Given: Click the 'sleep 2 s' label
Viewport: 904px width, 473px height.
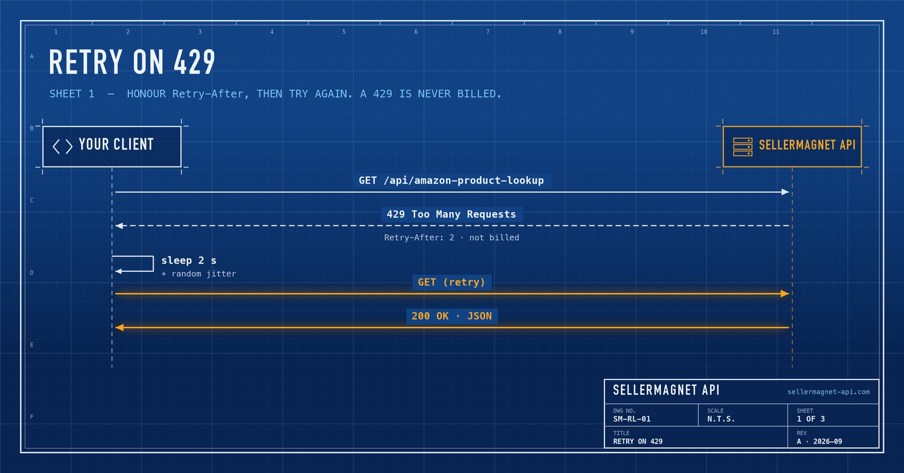Looking at the screenshot, I should coord(189,260).
